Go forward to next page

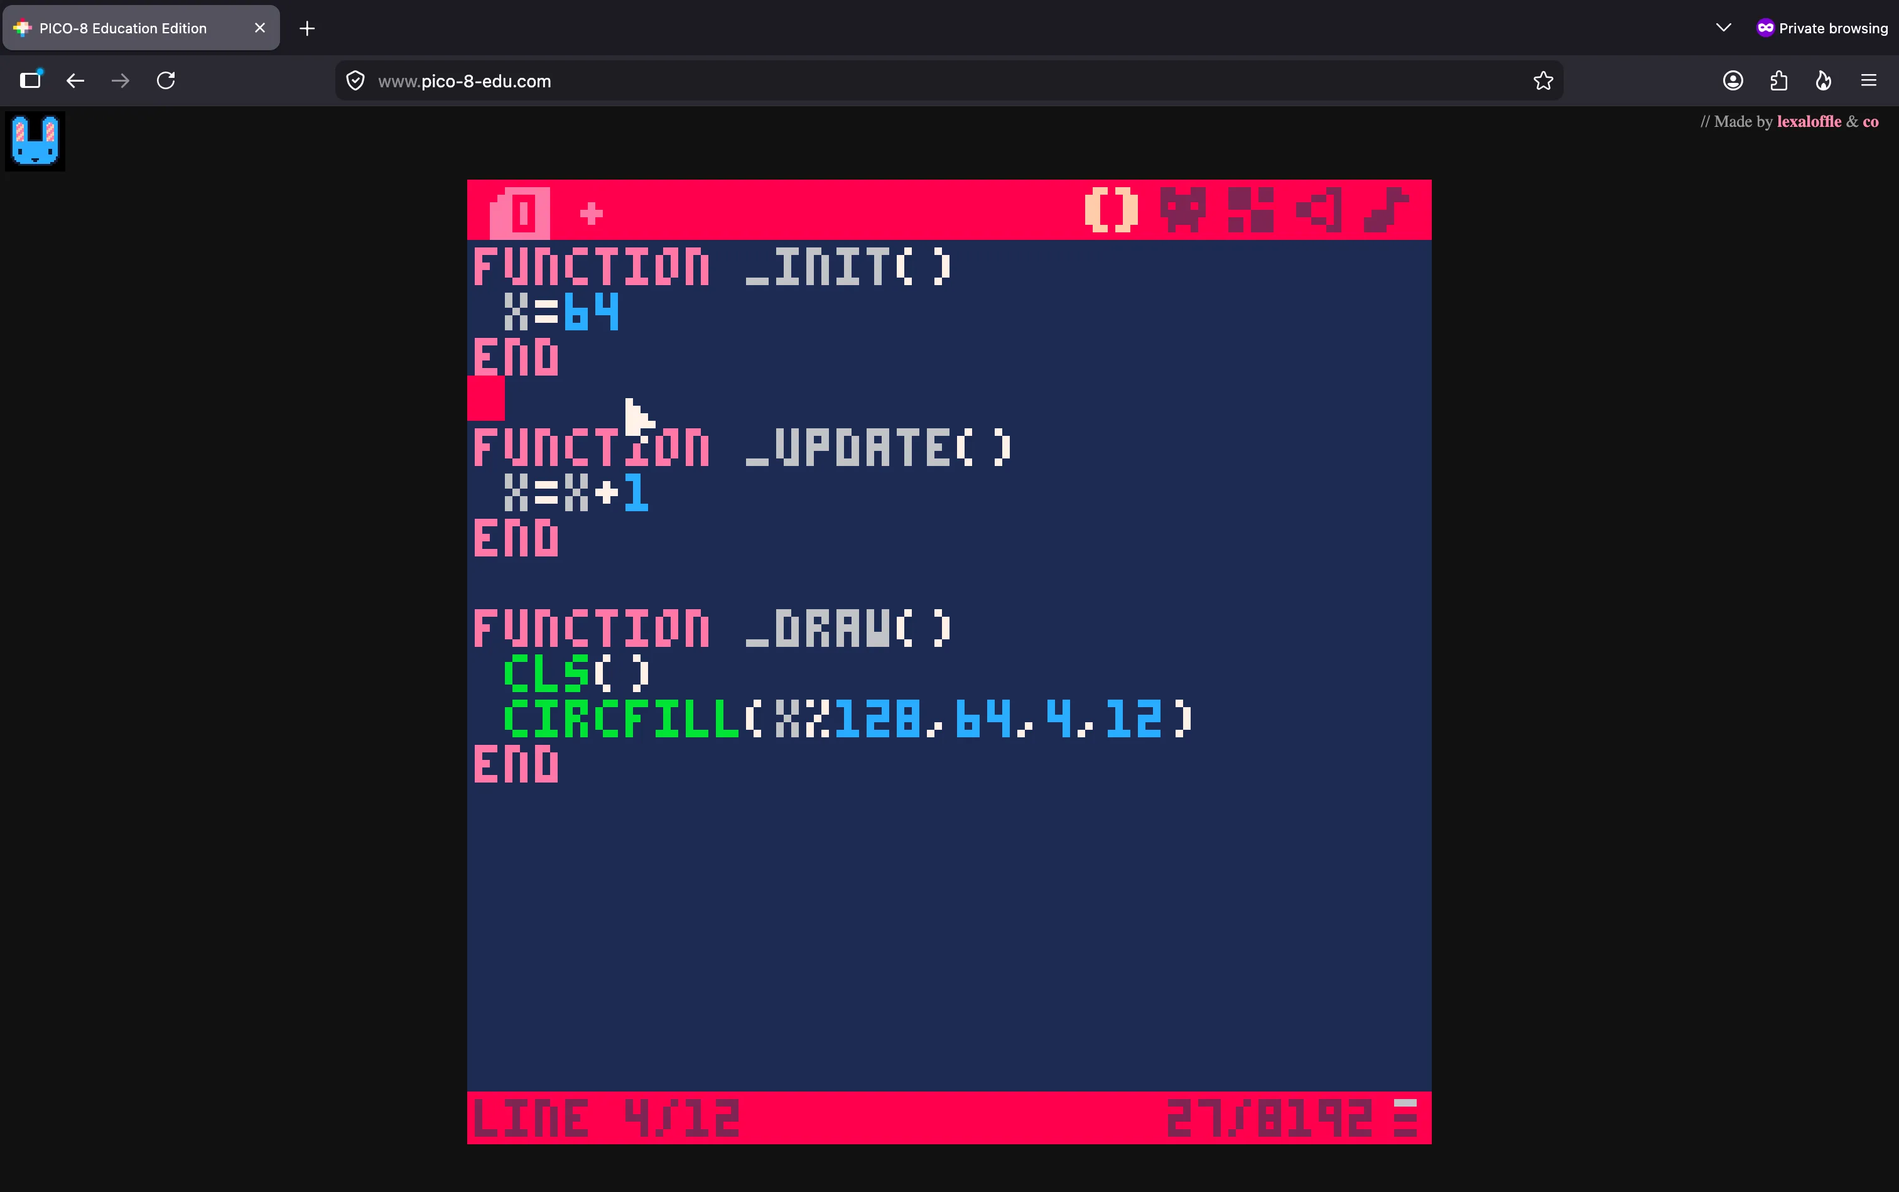pyautogui.click(x=120, y=80)
